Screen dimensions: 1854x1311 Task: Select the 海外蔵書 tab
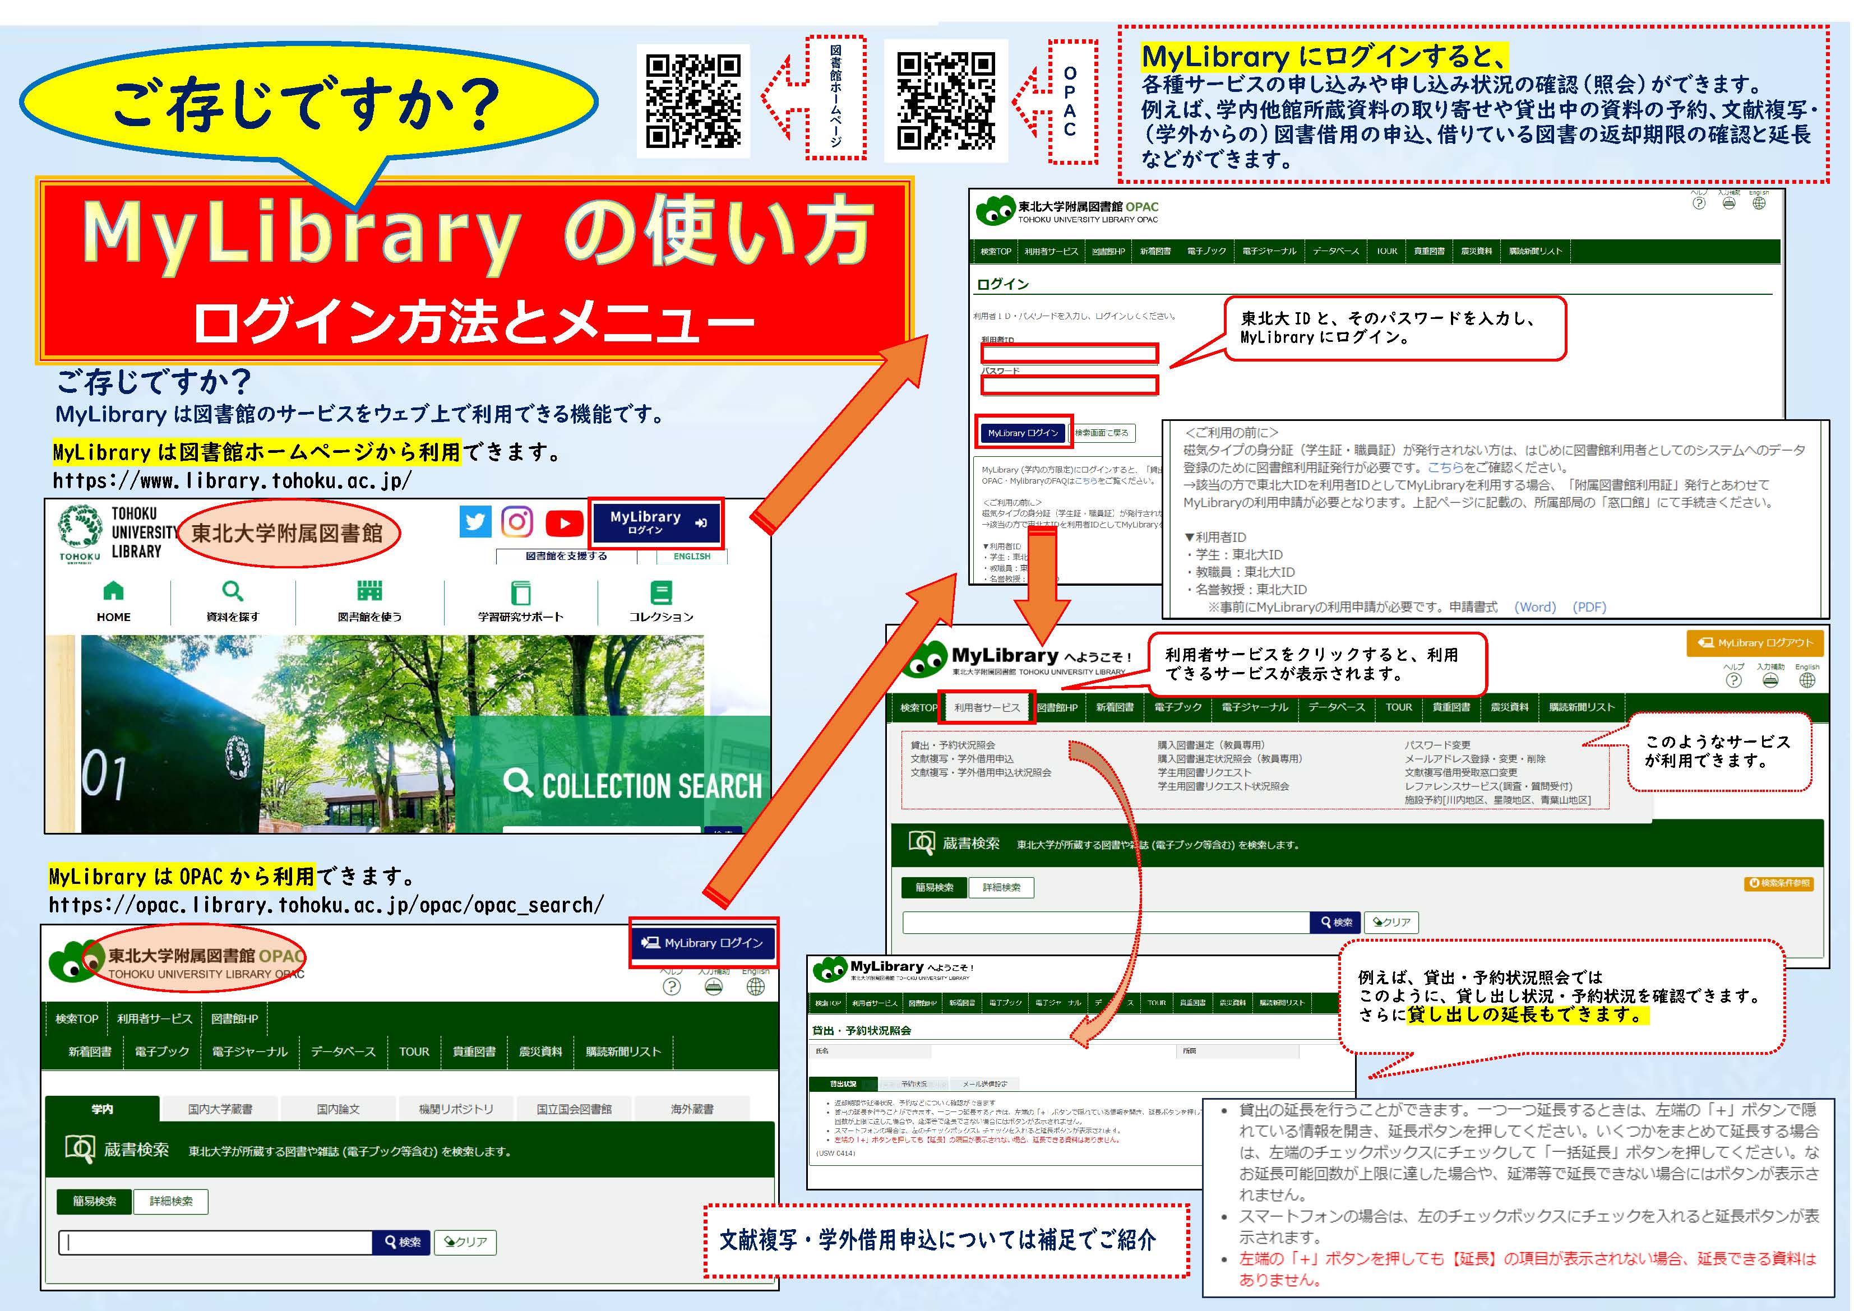692,1108
